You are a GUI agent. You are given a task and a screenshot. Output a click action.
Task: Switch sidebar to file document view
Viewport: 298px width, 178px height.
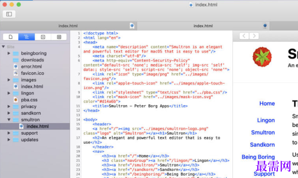click(11, 37)
